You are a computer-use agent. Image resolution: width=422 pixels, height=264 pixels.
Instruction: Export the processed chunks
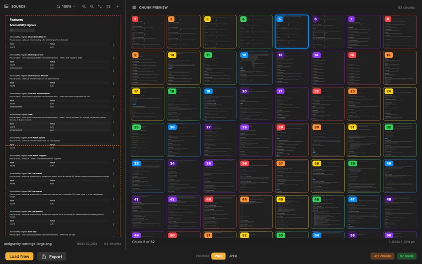point(51,256)
